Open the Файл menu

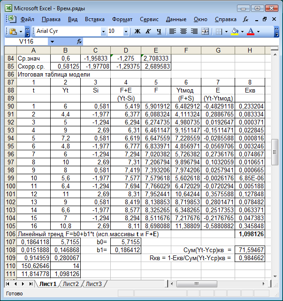point(27,19)
